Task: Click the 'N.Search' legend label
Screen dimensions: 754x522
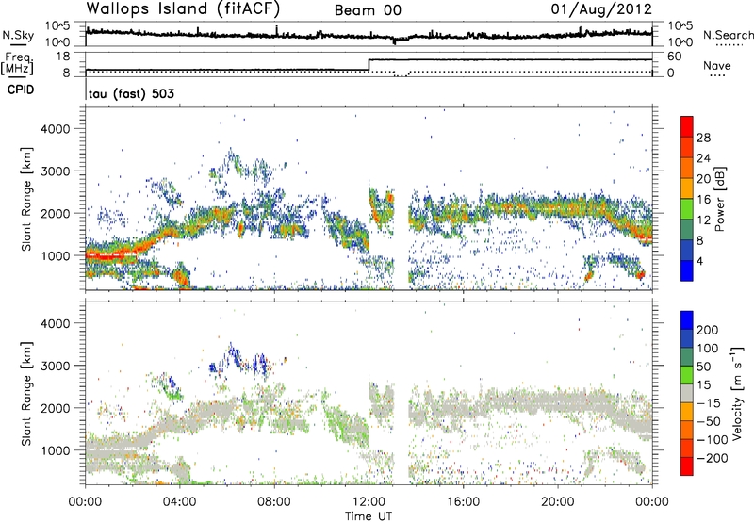Action: pos(729,35)
